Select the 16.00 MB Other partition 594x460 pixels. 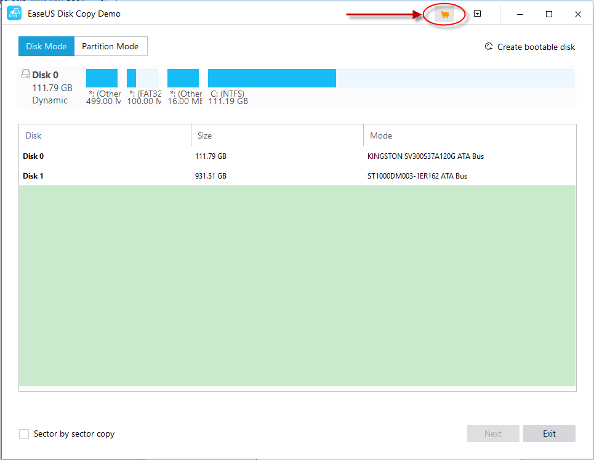183,78
